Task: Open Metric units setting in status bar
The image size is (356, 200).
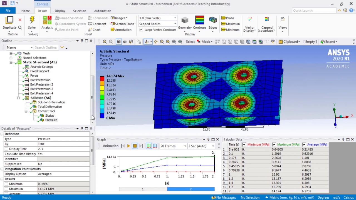Action: tap(289, 197)
